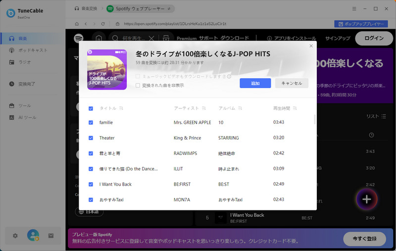Open アーティスト column filter icon

(x=203, y=108)
